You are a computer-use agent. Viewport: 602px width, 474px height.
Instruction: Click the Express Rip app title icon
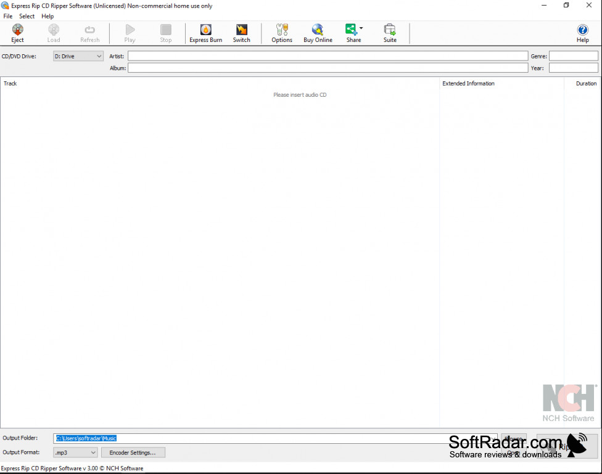[x=5, y=6]
